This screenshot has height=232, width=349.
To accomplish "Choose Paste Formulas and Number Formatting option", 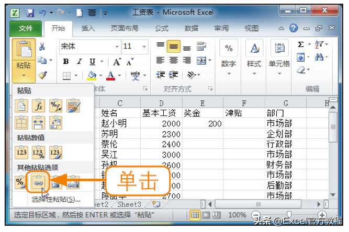I will click(55, 106).
